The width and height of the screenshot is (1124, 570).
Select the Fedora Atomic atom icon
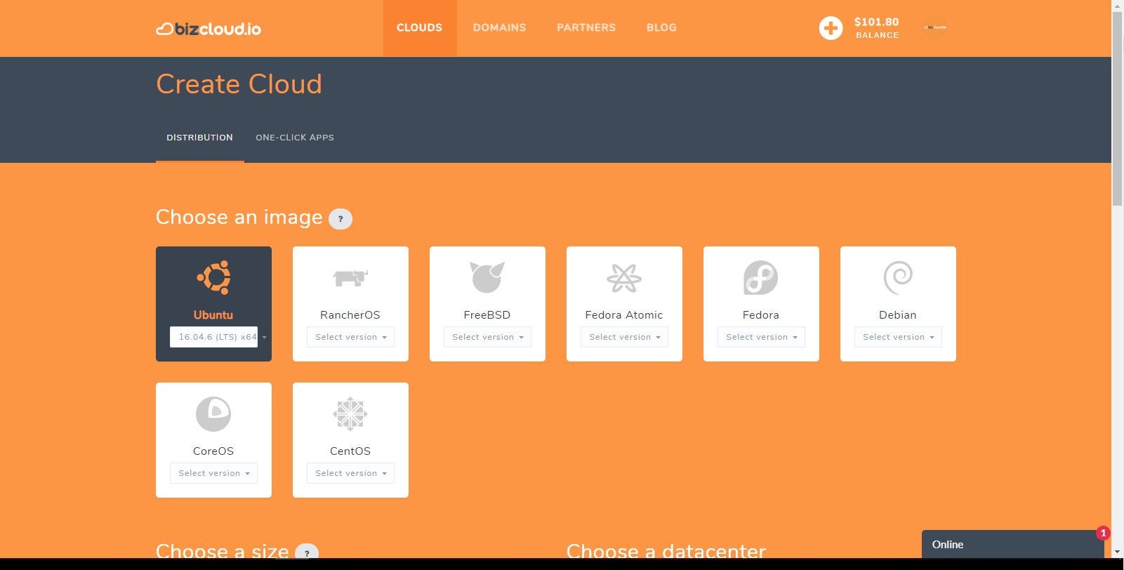(x=624, y=278)
